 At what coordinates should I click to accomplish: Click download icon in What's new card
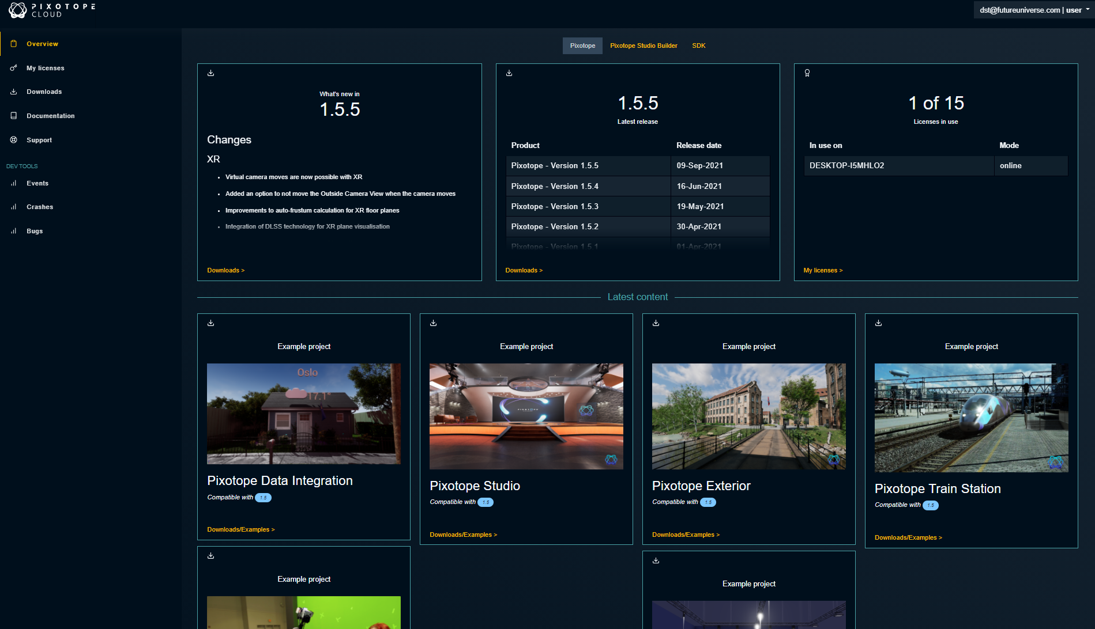(211, 73)
